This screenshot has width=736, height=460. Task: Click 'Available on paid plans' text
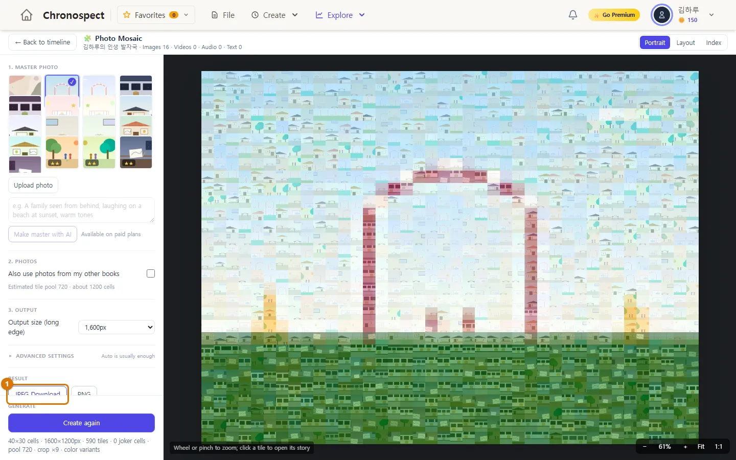111,234
